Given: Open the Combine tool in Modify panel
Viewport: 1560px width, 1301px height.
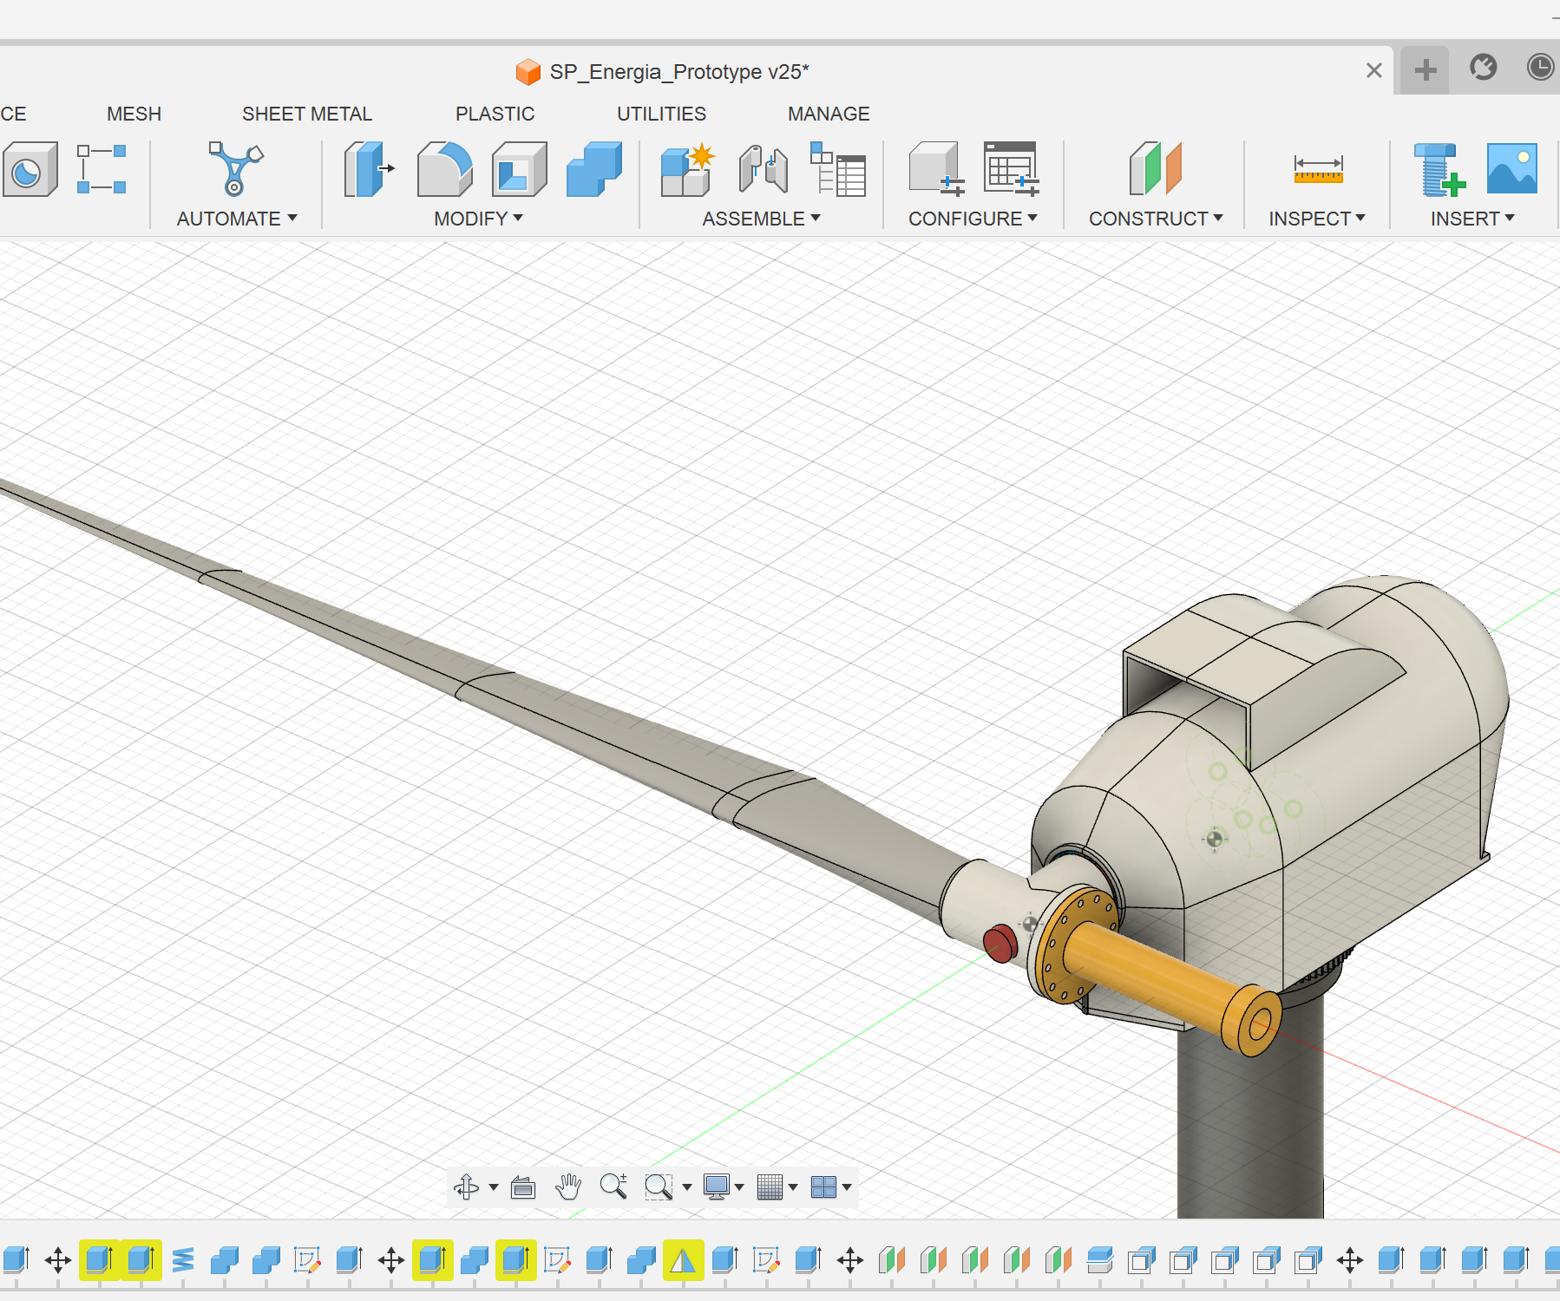Looking at the screenshot, I should (x=594, y=170).
